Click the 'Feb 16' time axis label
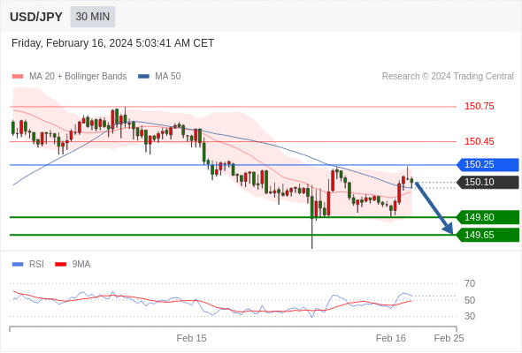 tap(391, 338)
